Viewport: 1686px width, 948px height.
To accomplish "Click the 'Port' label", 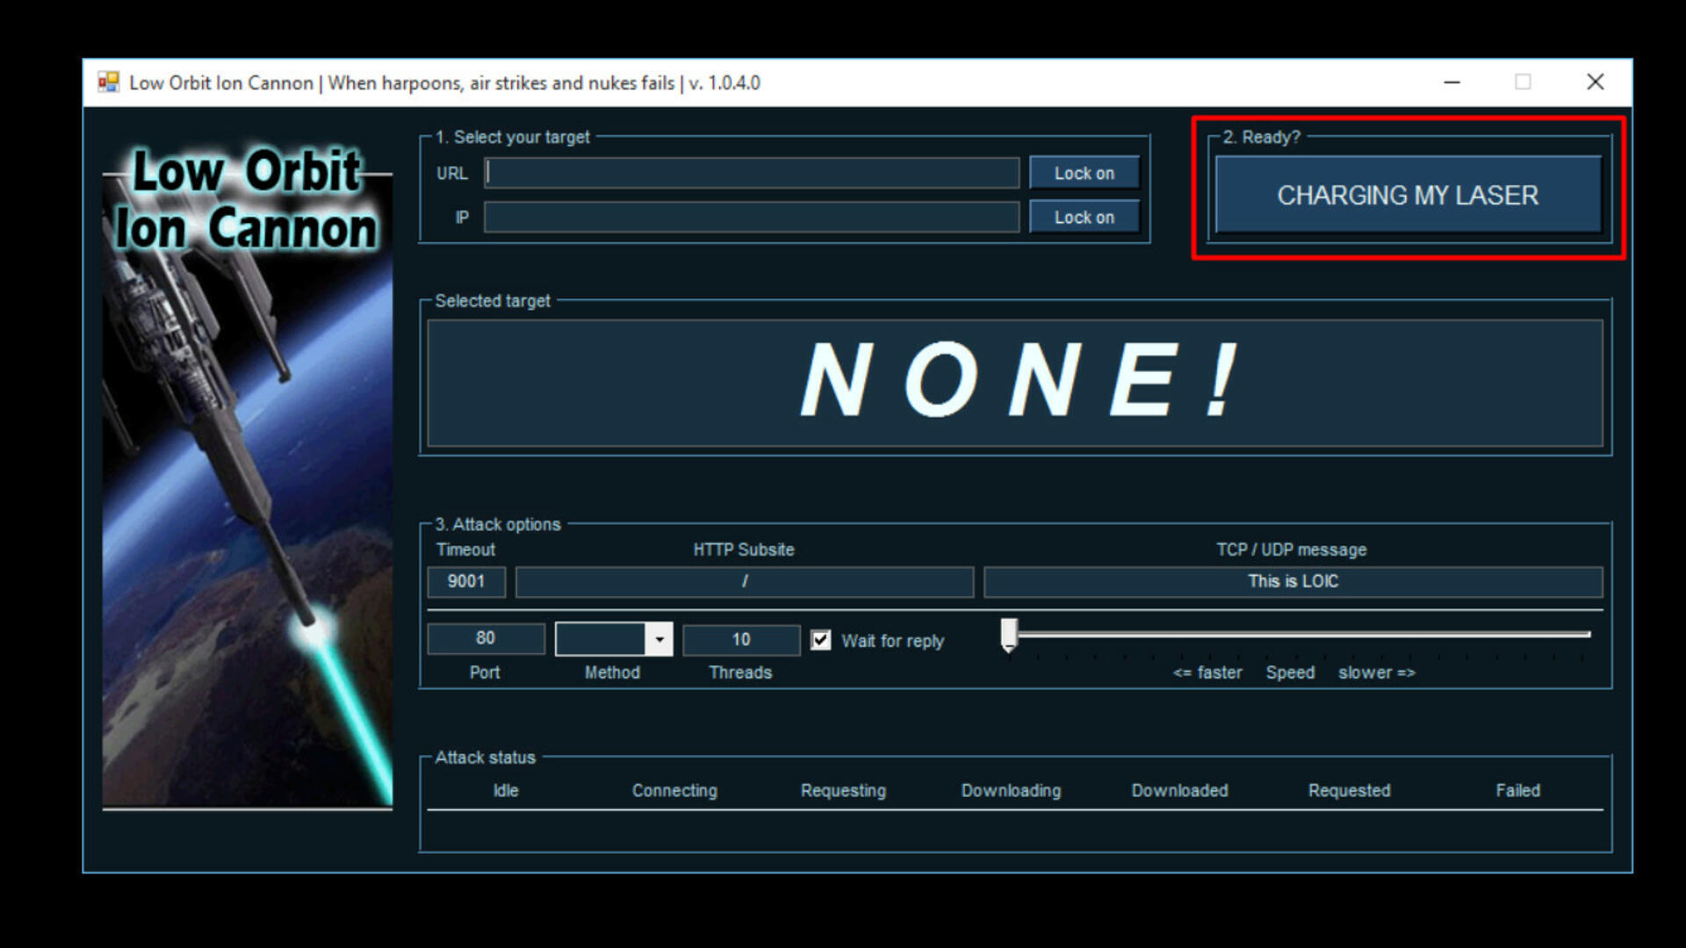I will (x=485, y=672).
